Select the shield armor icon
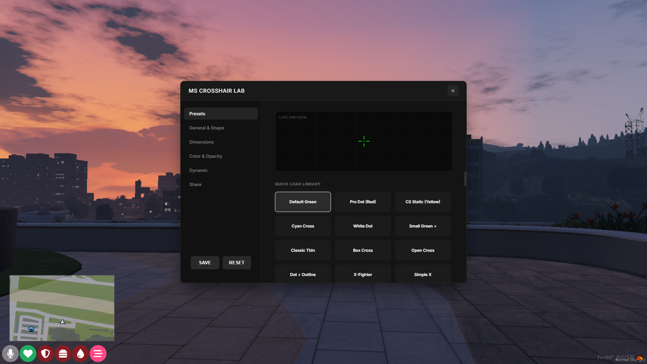Image resolution: width=647 pixels, height=364 pixels. (45, 354)
